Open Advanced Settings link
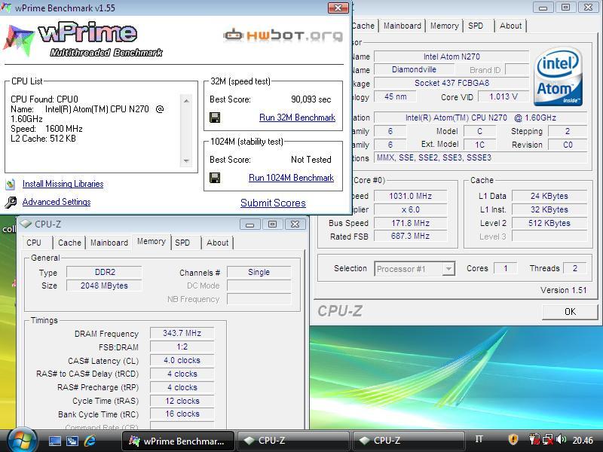 coord(57,202)
